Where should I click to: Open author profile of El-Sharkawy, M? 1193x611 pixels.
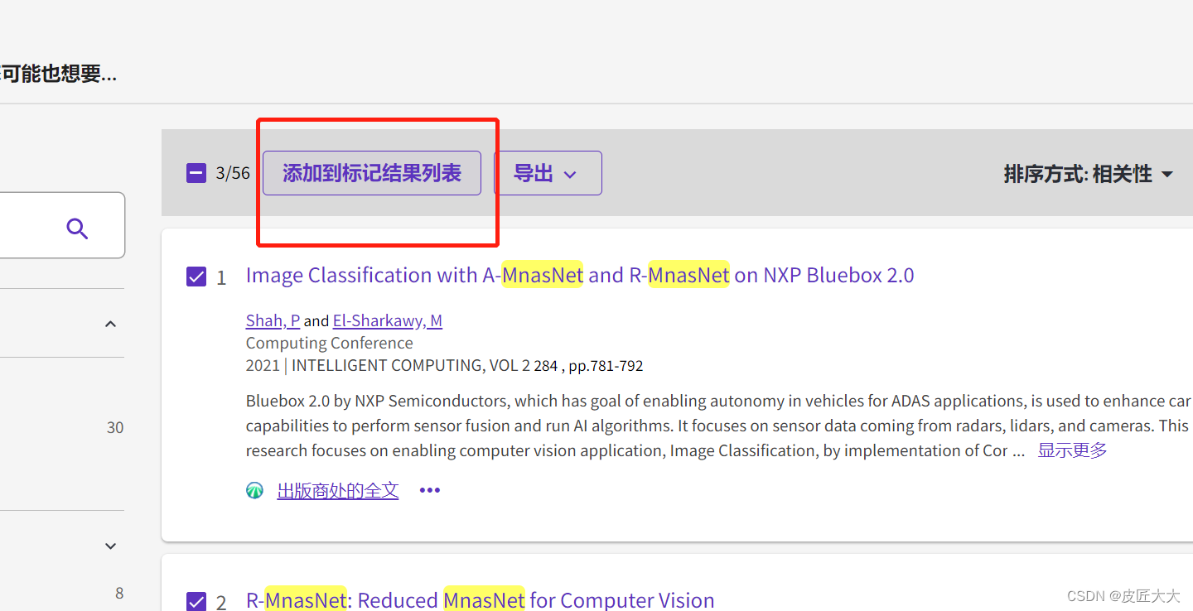tap(387, 320)
